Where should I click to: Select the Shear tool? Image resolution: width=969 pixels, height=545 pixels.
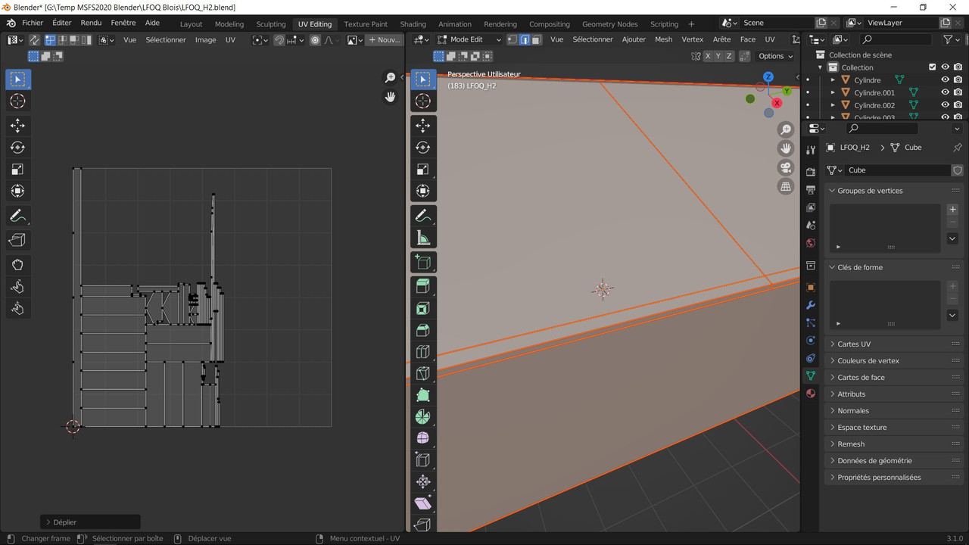(423, 503)
